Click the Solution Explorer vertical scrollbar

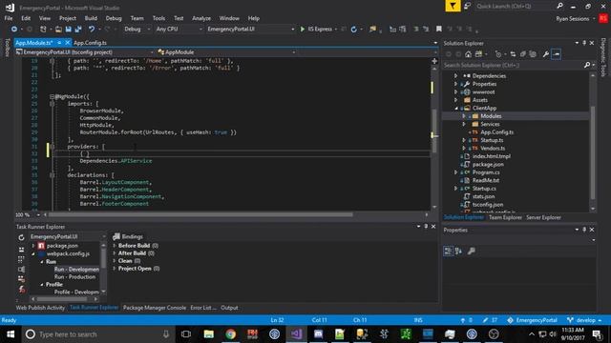[x=593, y=151]
